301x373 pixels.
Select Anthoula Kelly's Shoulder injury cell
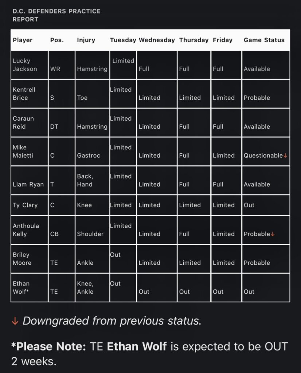[x=90, y=234]
